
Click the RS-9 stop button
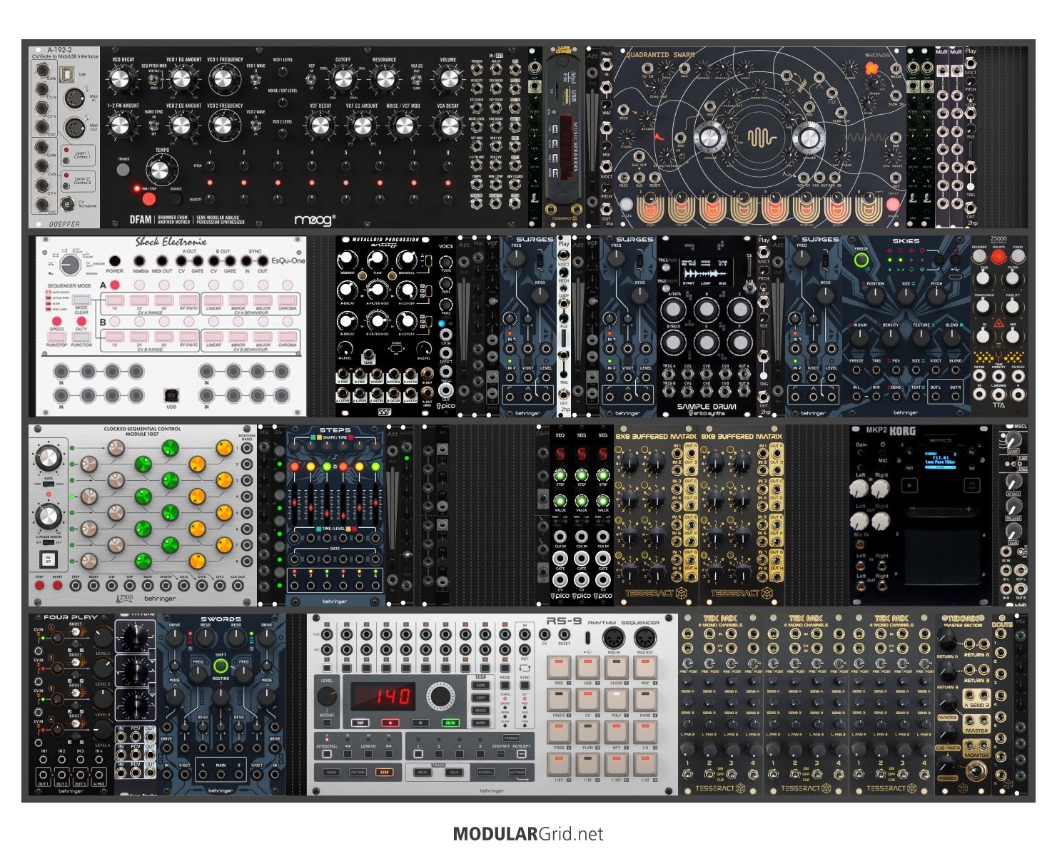420,723
